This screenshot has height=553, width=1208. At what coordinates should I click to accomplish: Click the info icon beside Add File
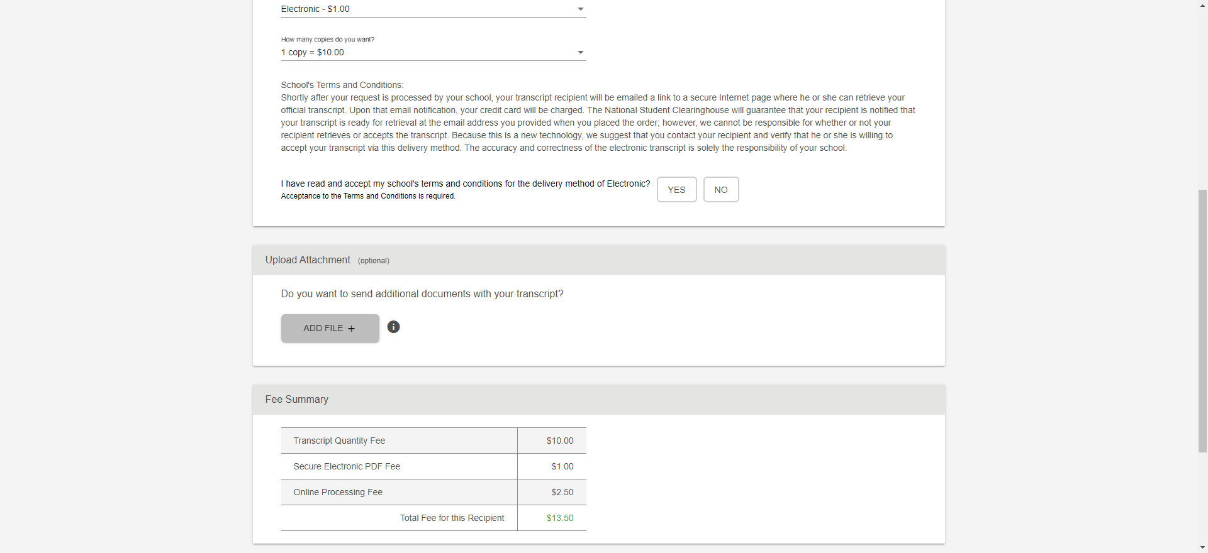[x=393, y=327]
